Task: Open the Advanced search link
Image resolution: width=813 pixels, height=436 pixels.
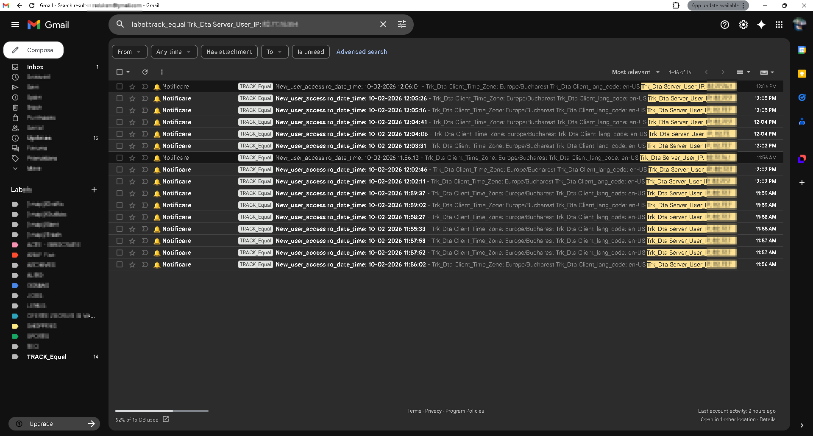Action: pyautogui.click(x=361, y=52)
